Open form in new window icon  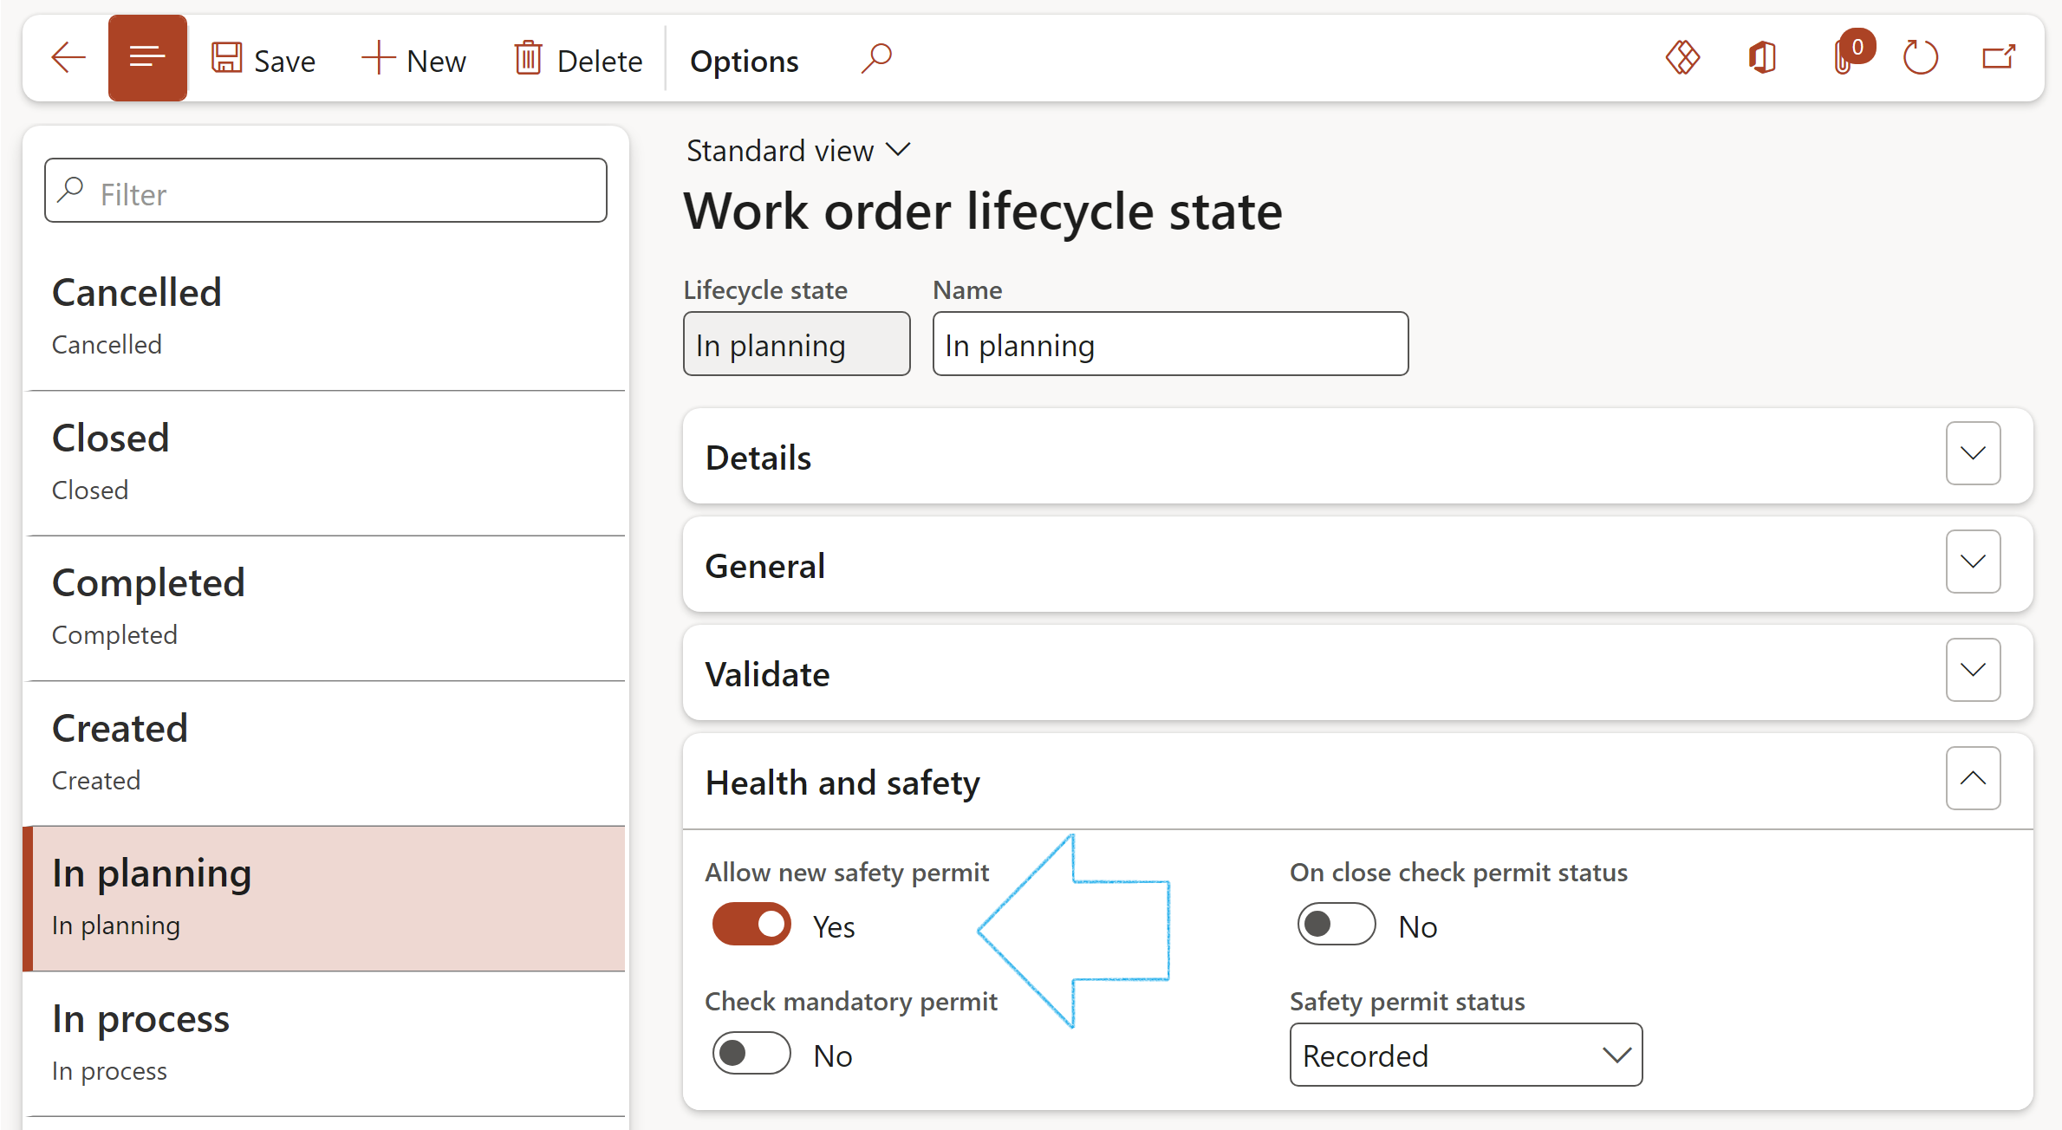click(1999, 58)
